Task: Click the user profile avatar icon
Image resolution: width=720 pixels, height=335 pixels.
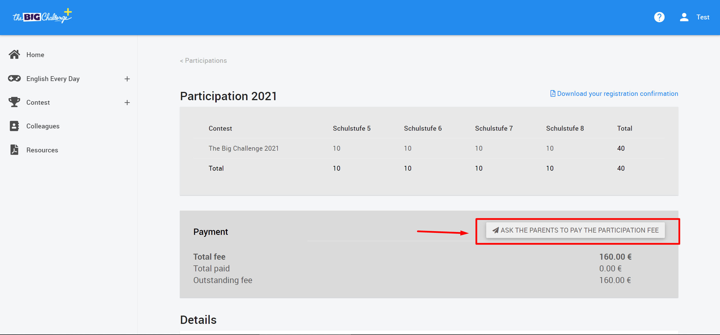Action: (684, 17)
